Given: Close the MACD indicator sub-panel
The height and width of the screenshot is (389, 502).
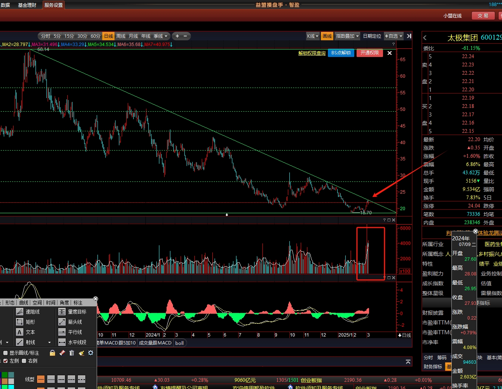Looking at the screenshot, I should (394, 278).
